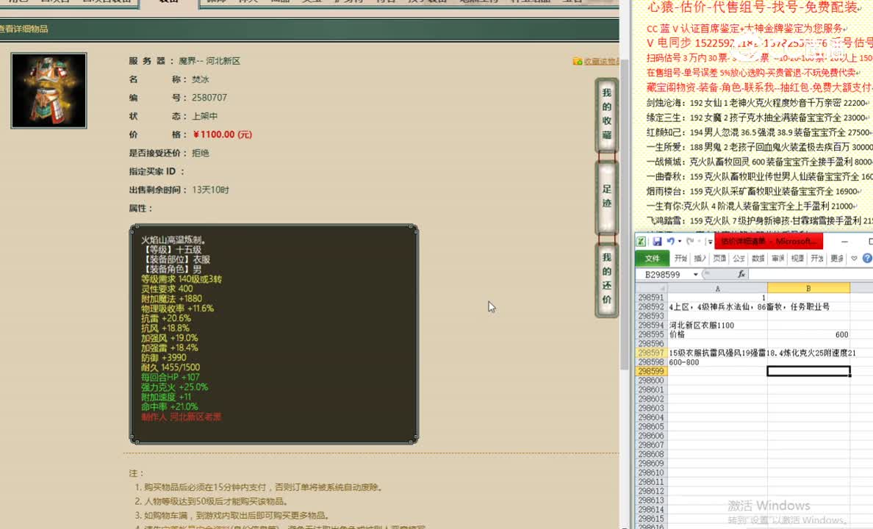Select column B header in Excel
This screenshot has height=529, width=873.
[x=808, y=288]
